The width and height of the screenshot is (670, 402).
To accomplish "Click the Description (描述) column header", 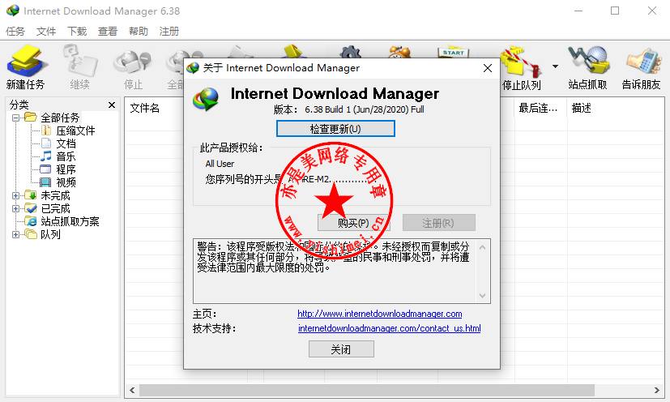I will [x=581, y=108].
